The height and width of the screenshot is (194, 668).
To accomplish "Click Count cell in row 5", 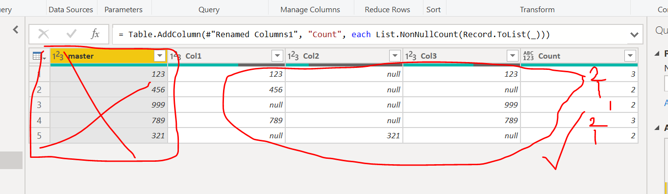I will tap(579, 136).
